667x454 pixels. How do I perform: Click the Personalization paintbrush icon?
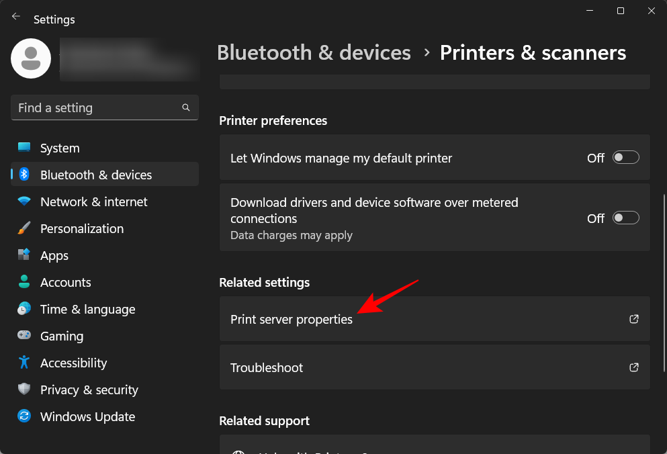click(x=24, y=228)
